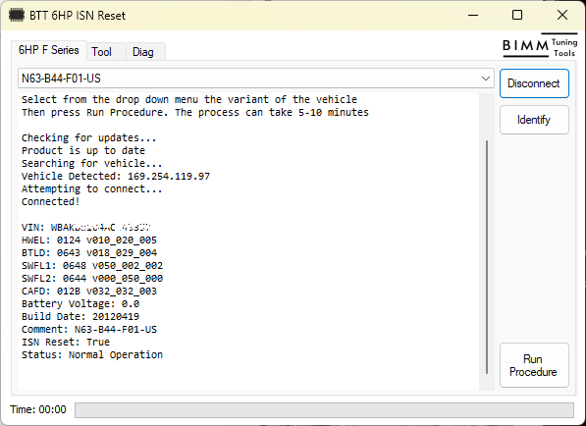Click the 'CAFD: 012B' log line
Screen dimensions: 586x426
coord(89,291)
